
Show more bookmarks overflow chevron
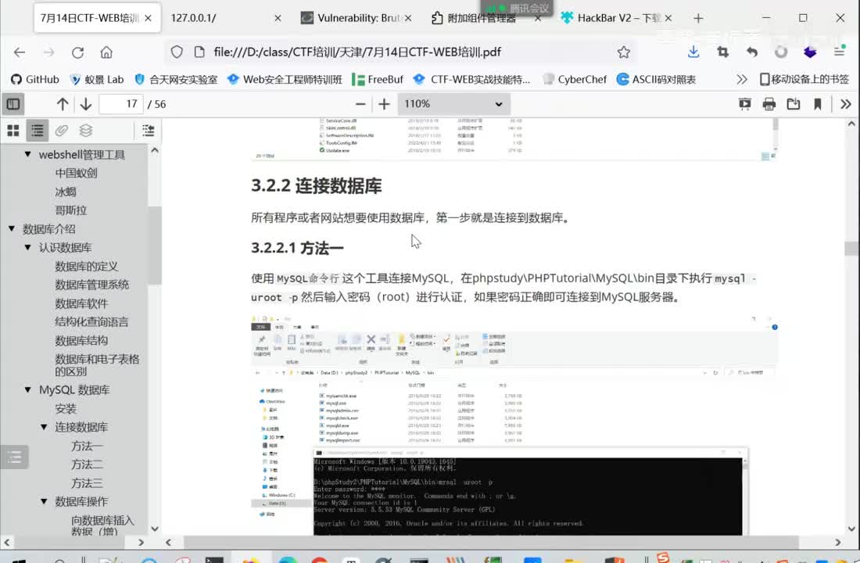point(741,80)
